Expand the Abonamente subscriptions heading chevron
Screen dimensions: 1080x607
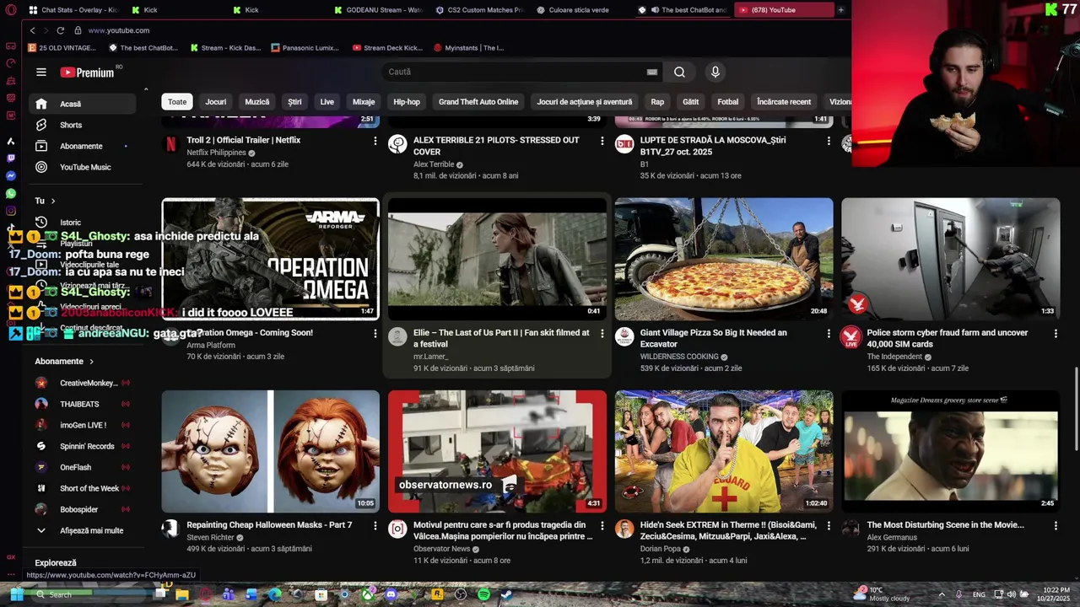click(x=90, y=361)
